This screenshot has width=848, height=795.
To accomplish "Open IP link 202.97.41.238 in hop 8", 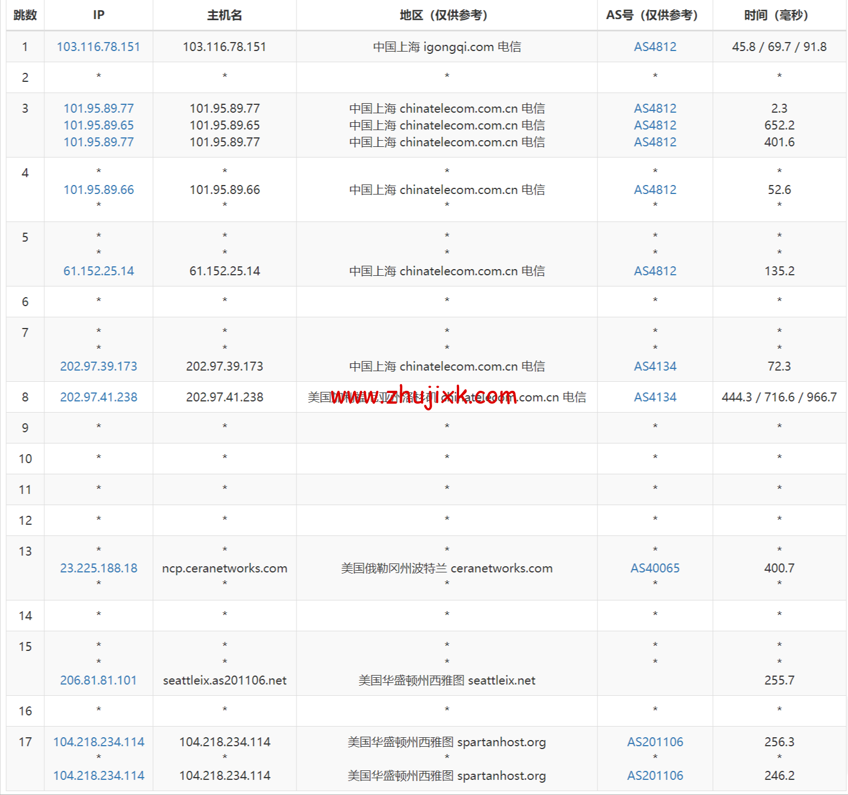I will (x=98, y=397).
